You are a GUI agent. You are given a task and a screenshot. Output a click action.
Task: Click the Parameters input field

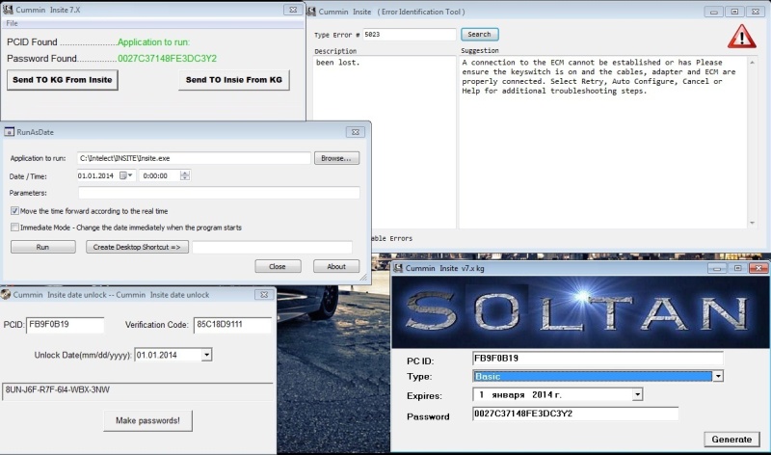pyautogui.click(x=219, y=193)
